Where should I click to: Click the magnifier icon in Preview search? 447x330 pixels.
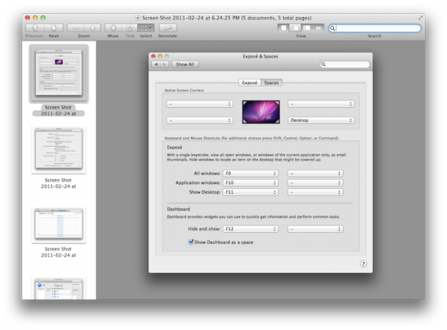(x=332, y=28)
